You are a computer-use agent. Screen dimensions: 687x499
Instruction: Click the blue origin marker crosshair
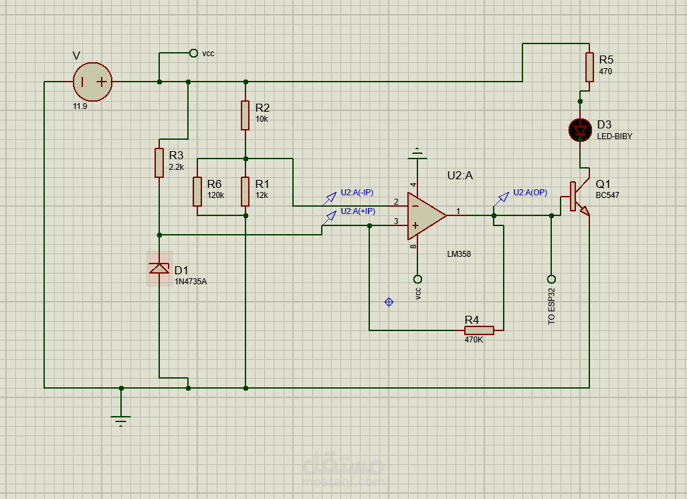(389, 302)
